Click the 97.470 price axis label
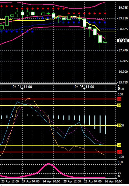Screen dimensions: 129x186 (x=123, y=50)
